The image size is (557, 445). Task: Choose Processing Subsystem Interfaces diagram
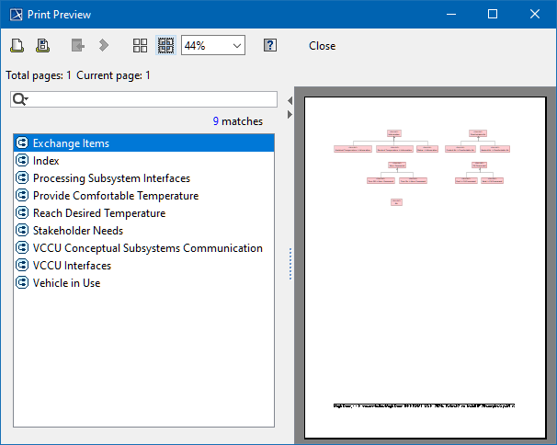[111, 178]
